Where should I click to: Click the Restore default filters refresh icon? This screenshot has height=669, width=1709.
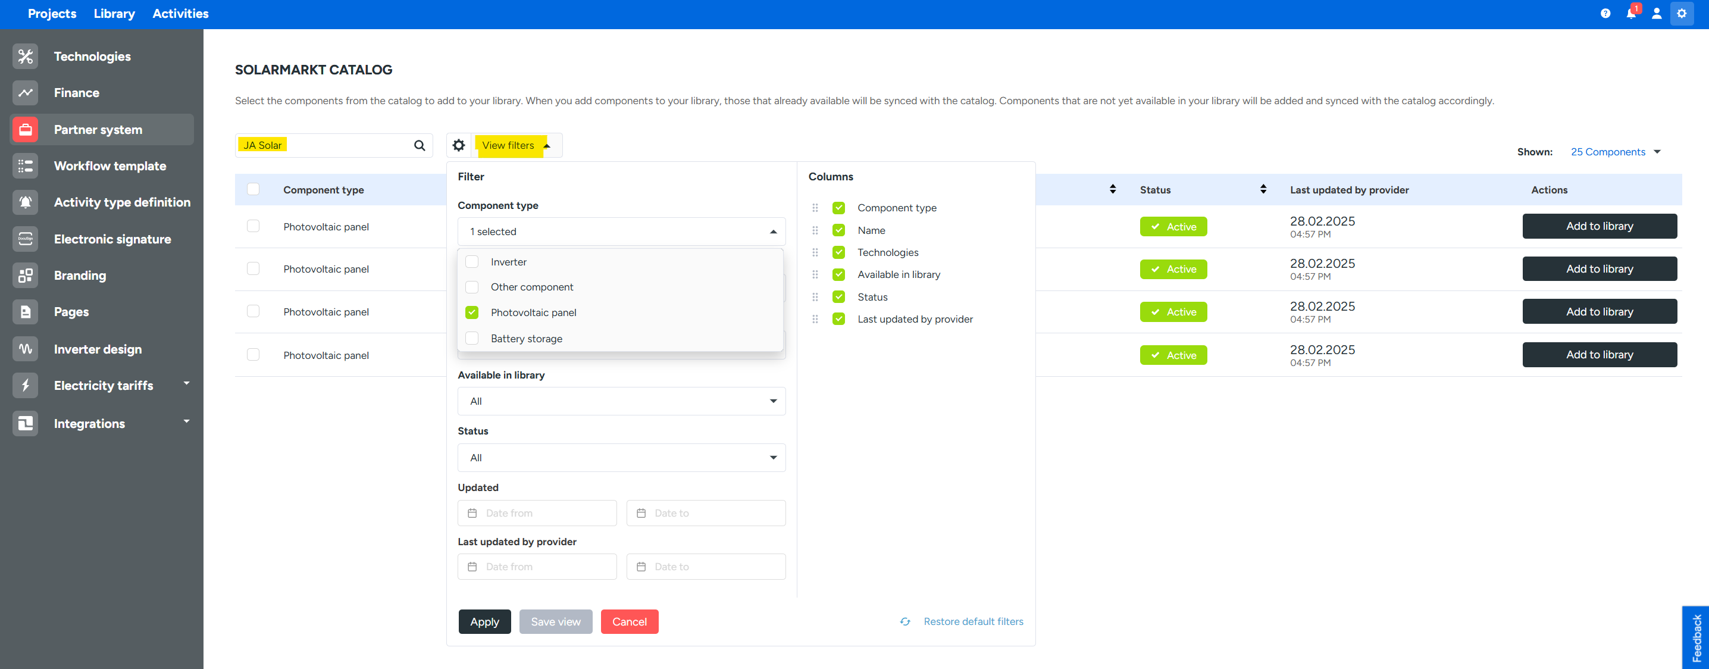905,622
